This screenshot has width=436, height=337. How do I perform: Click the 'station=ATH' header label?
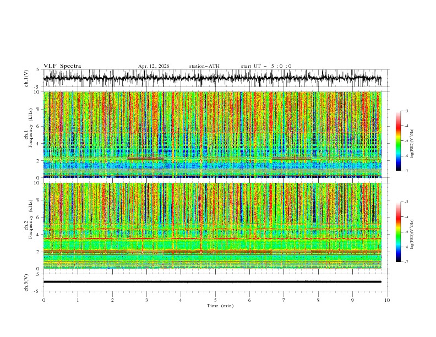click(204, 66)
